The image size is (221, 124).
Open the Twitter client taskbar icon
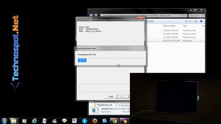click(x=84, y=121)
